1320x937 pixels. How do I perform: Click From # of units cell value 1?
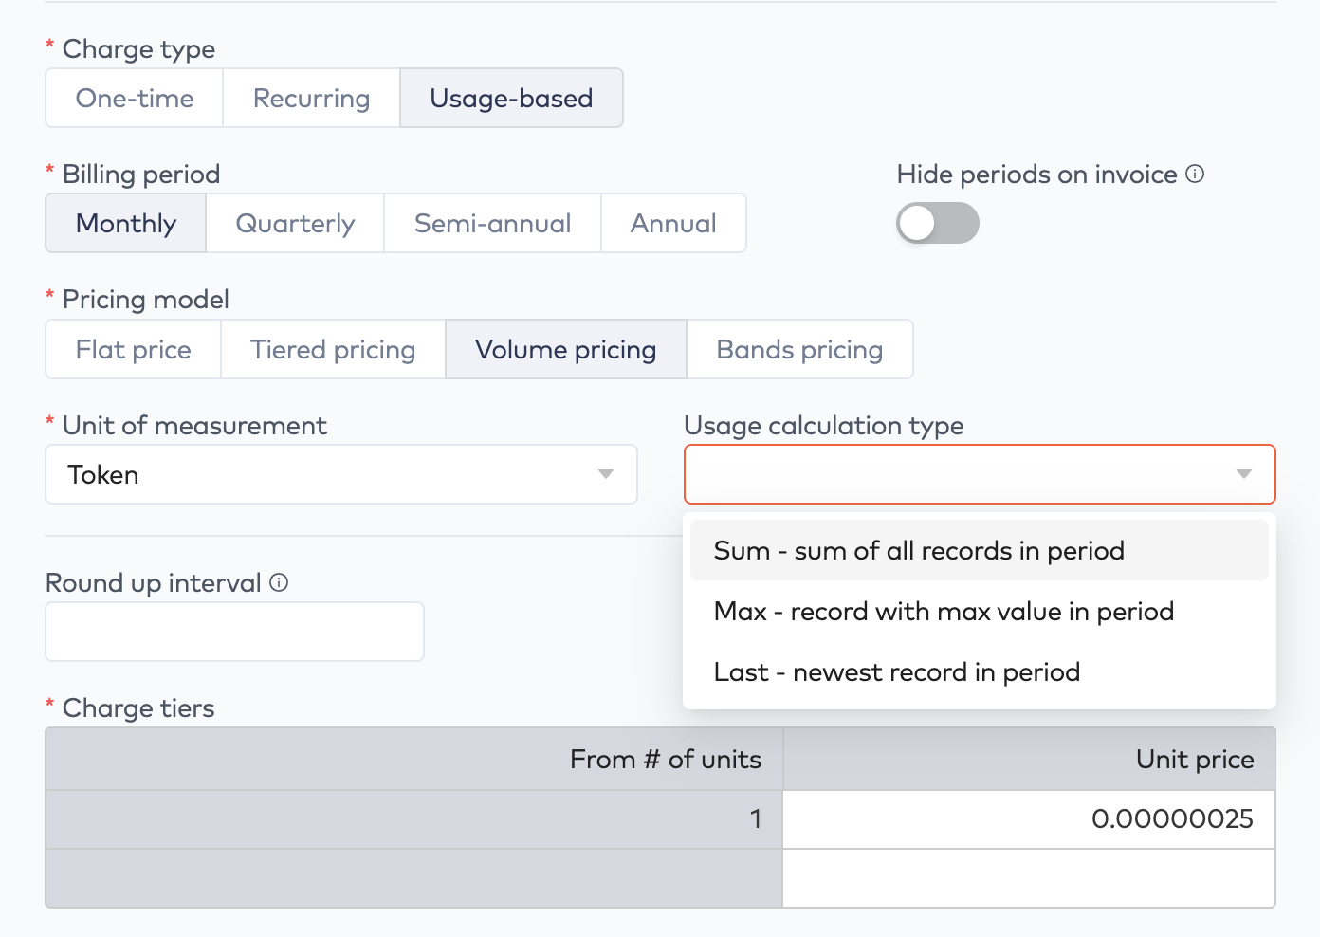click(414, 818)
